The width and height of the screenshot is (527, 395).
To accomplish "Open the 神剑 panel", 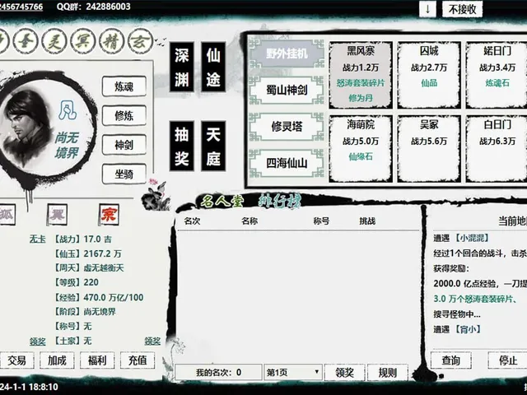I will (124, 145).
